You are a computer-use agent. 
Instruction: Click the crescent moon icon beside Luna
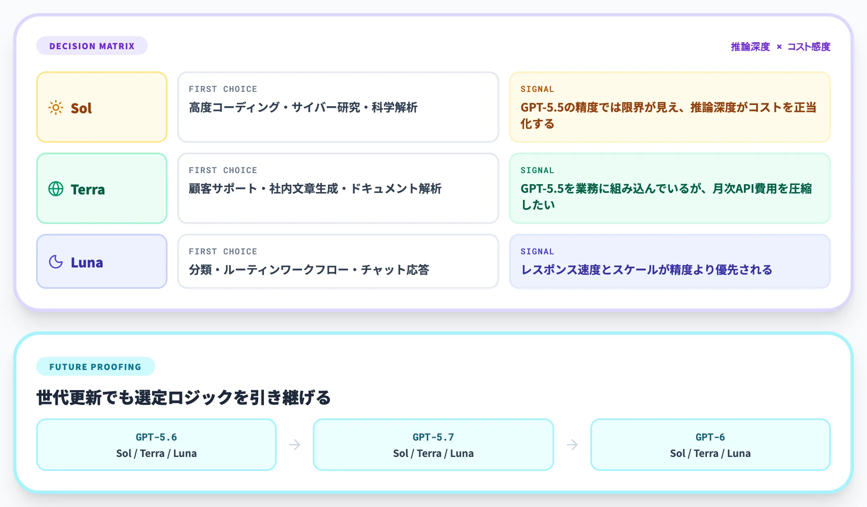[x=56, y=262]
